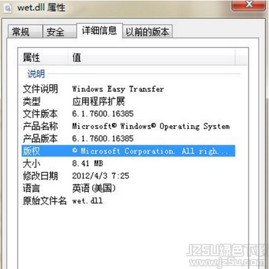The image size is (269, 269).
Task: Click the highlighted 版权 row
Action: click(128, 151)
